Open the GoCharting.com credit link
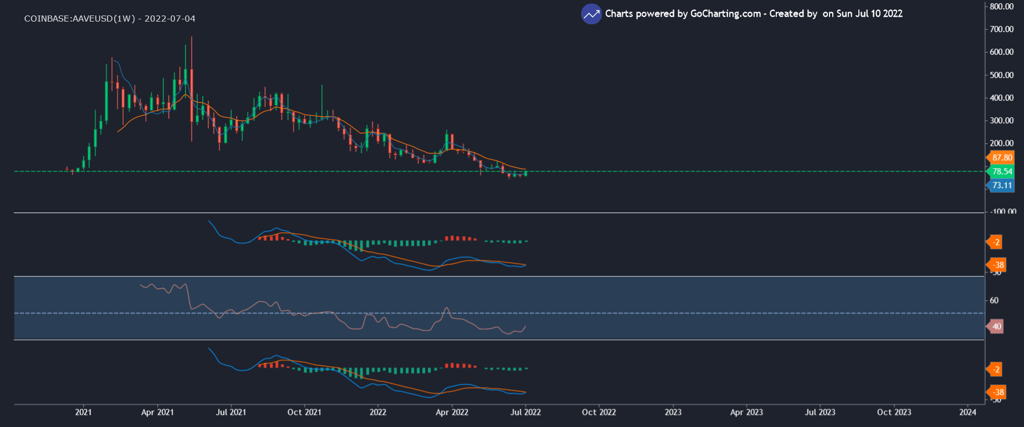 [x=725, y=14]
